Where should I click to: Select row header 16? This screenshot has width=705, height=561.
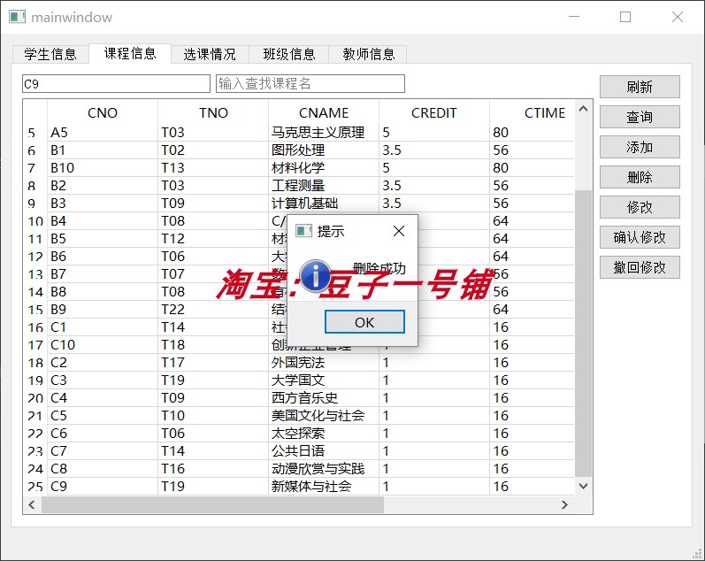(35, 327)
